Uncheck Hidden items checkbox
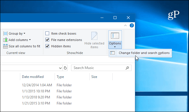Screen dimensions: 189x112 point(47,46)
